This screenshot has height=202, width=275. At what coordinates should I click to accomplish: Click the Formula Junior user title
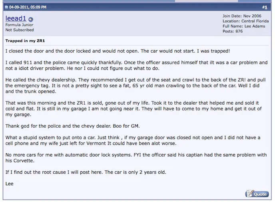tap(18, 25)
